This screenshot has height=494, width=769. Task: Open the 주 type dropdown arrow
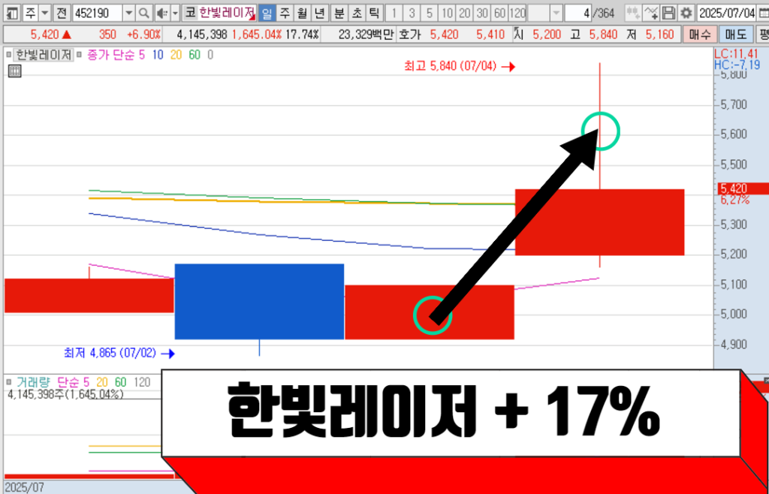tap(44, 13)
